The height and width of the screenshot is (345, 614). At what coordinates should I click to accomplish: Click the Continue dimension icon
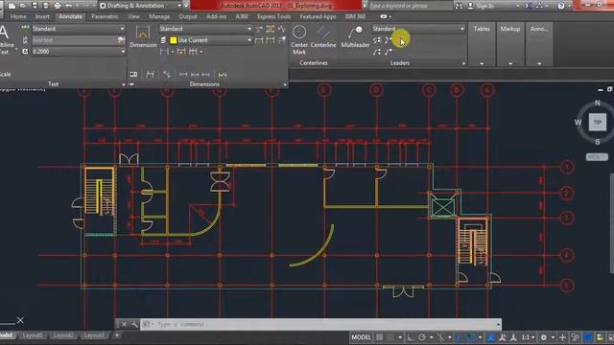coord(193,52)
